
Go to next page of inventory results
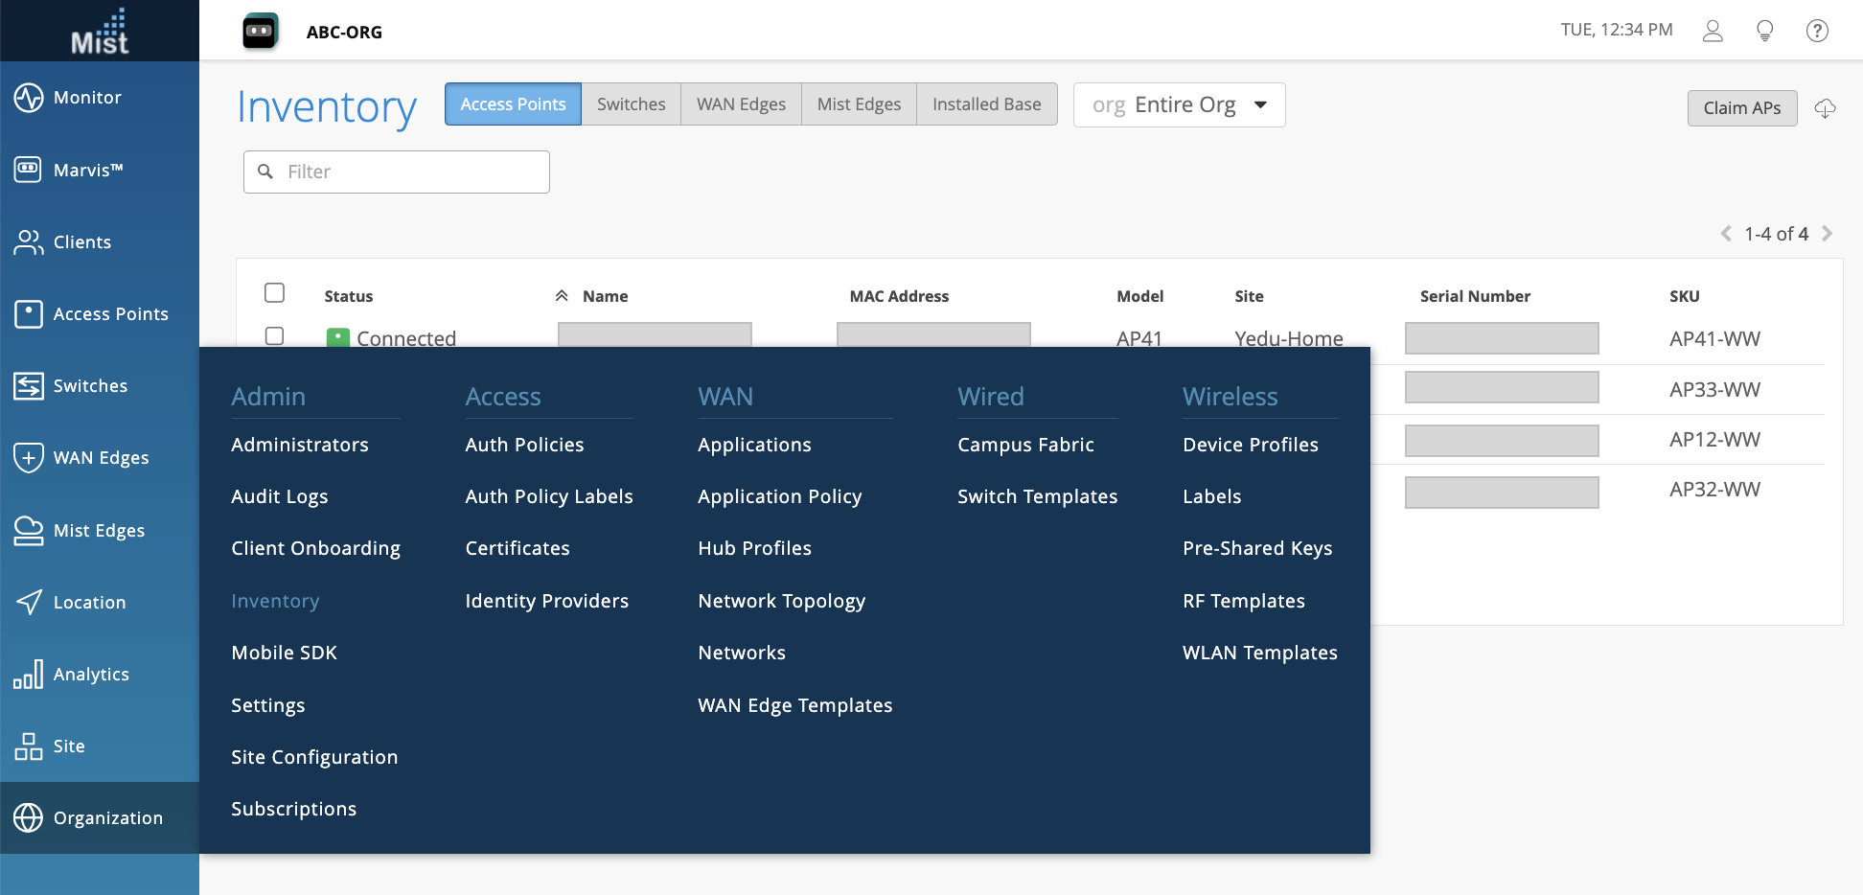(x=1827, y=234)
